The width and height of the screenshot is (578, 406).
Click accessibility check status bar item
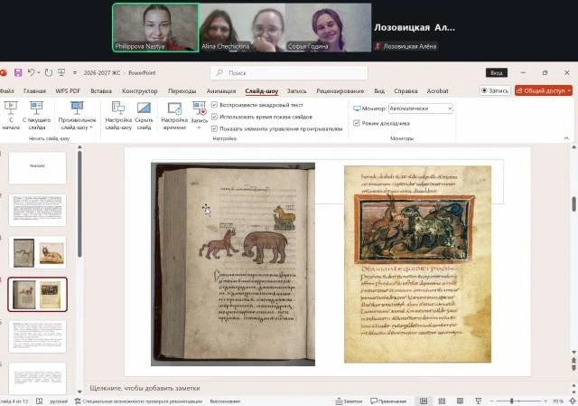(138, 401)
